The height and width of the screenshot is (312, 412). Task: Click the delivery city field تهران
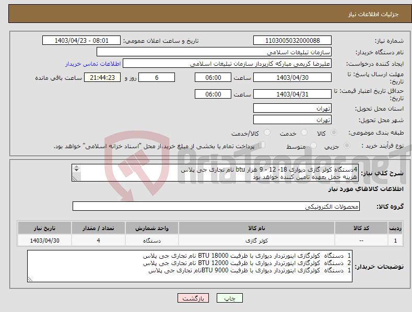[x=292, y=120]
